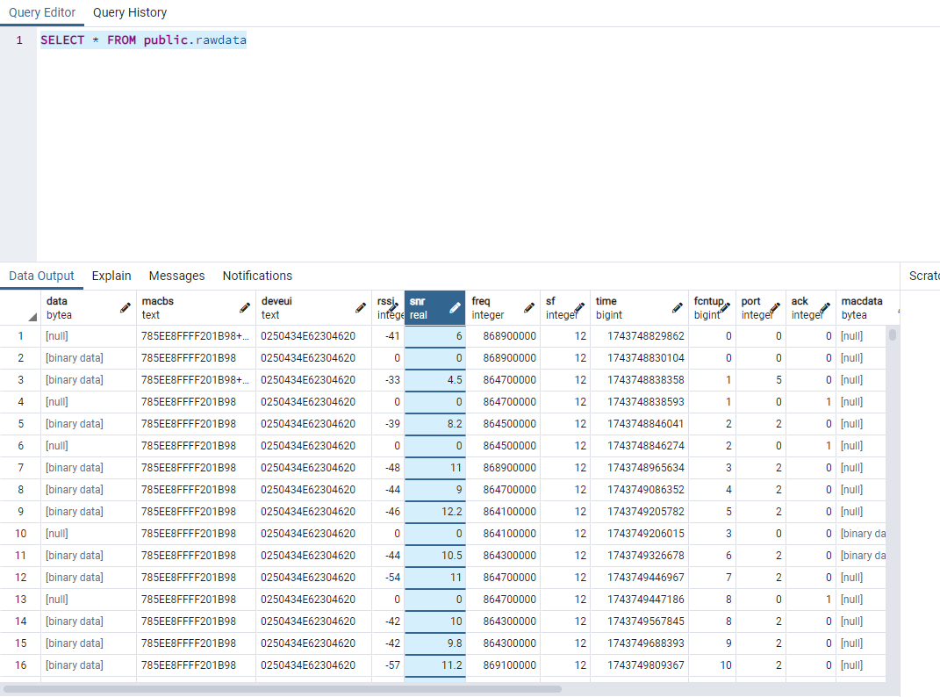Click port cell with value 5
940x697 pixels.
pos(761,380)
